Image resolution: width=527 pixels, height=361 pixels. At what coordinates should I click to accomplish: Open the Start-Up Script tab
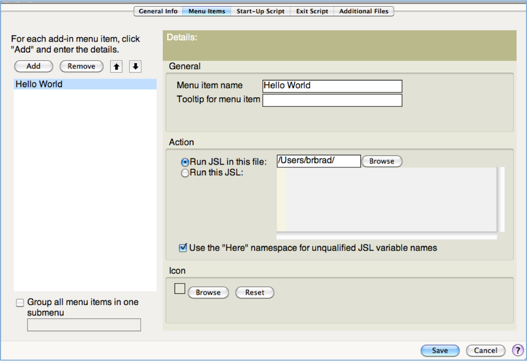click(x=261, y=11)
